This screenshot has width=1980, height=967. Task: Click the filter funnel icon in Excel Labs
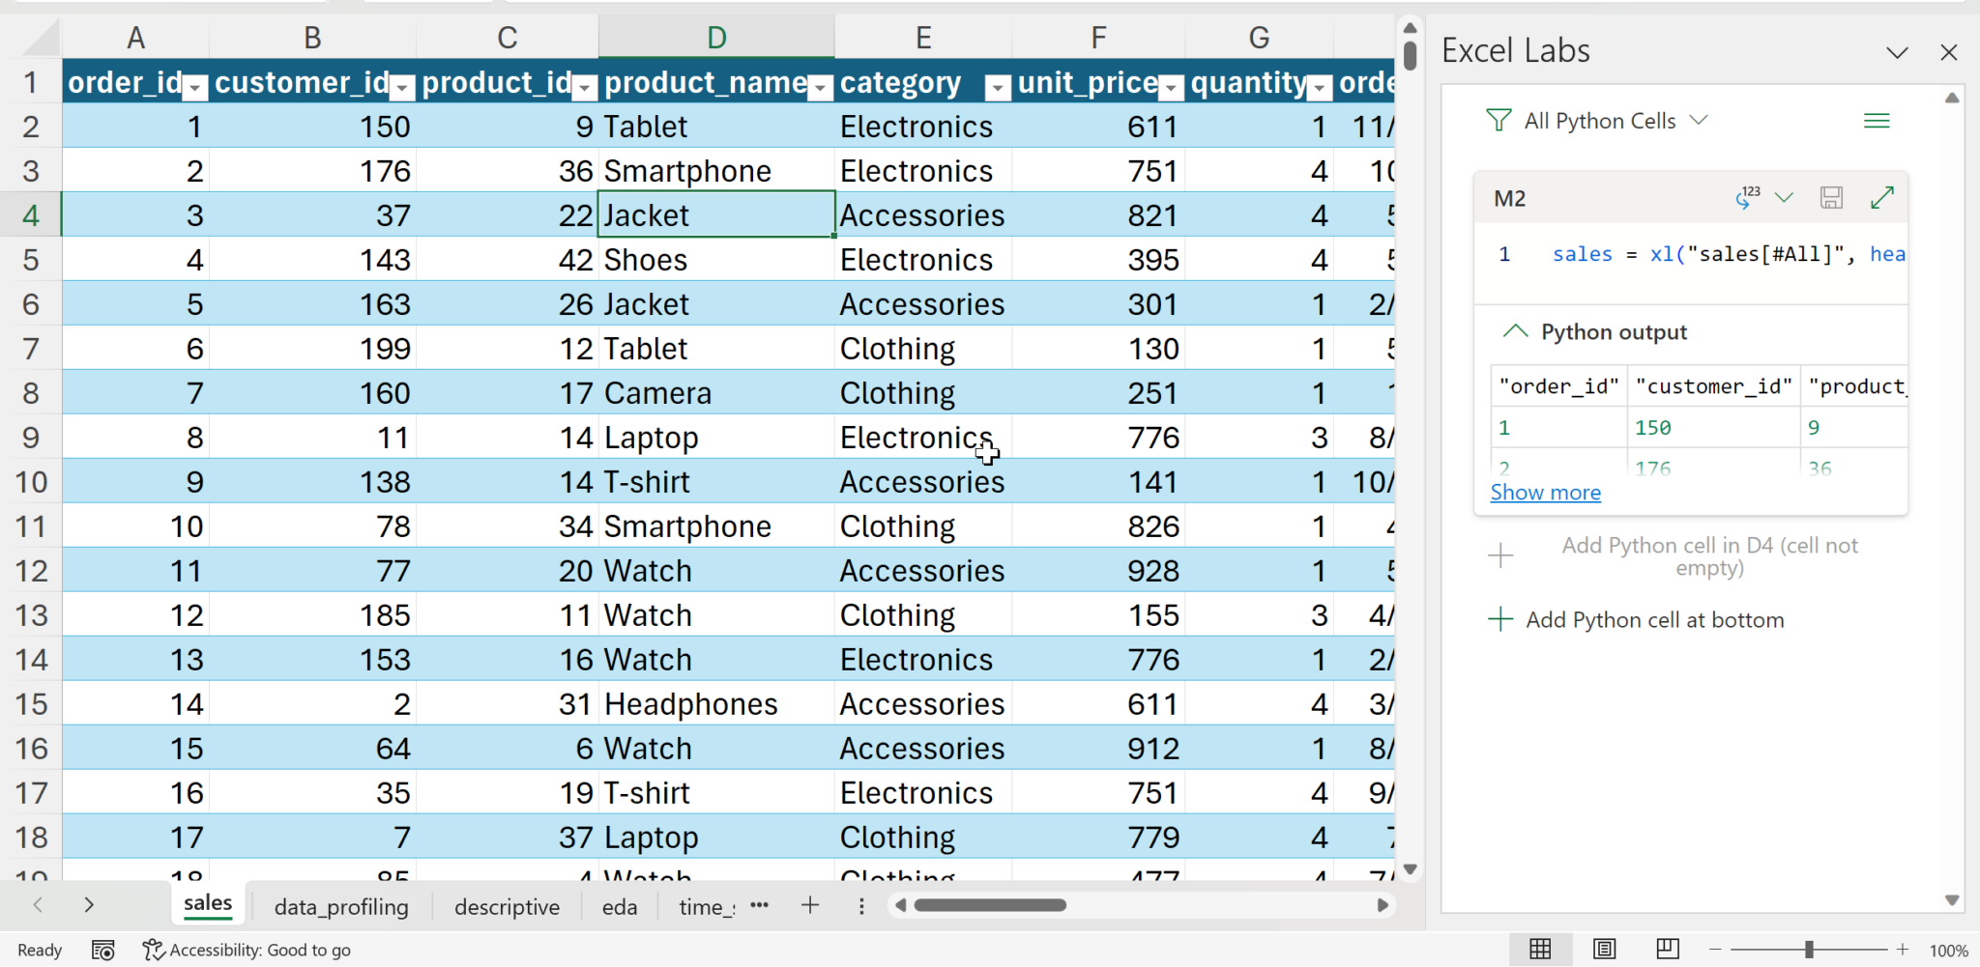point(1498,121)
